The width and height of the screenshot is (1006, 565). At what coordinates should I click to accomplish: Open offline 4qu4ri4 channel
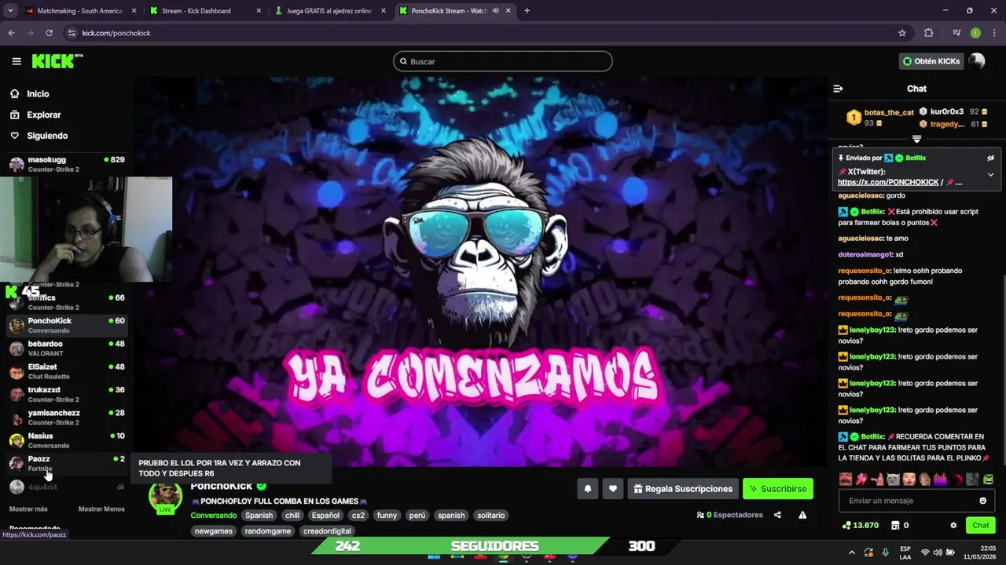[x=66, y=487]
